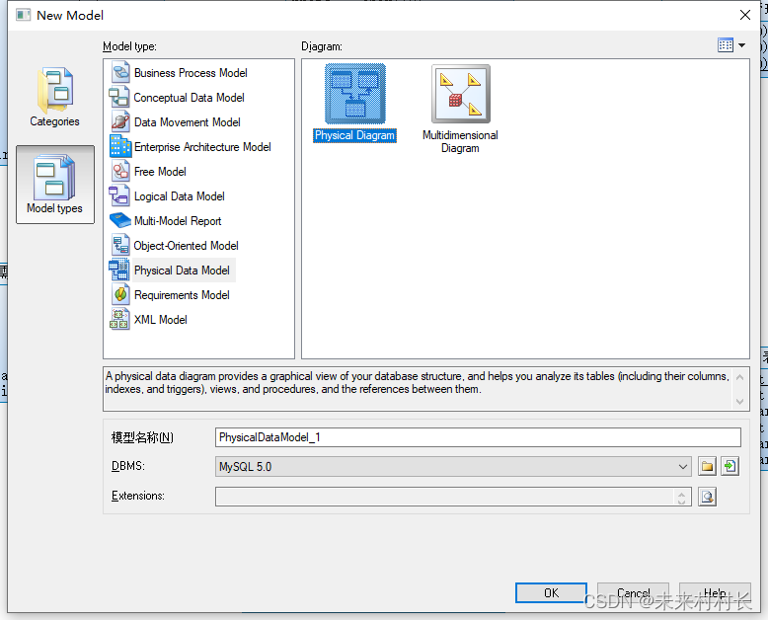
Task: Click the Extensions field up stepper arrow
Action: 681,493
